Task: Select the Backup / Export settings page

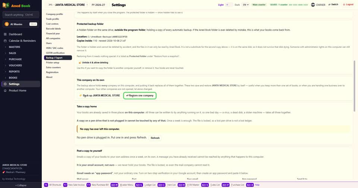Action: click(x=58, y=58)
